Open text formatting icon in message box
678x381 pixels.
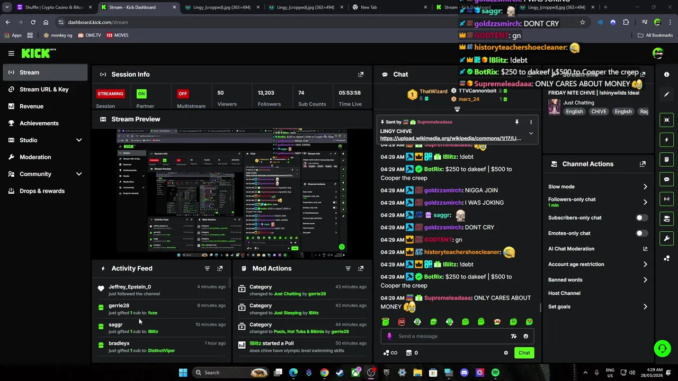513,336
